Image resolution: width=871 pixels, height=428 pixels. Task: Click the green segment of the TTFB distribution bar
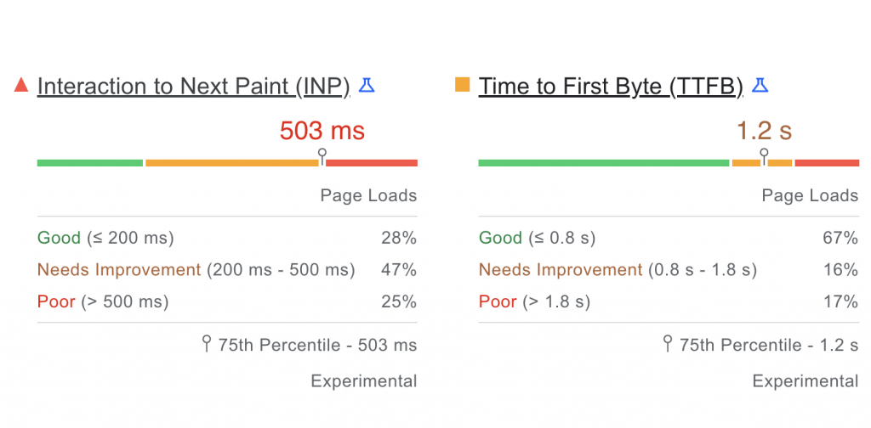pos(604,162)
